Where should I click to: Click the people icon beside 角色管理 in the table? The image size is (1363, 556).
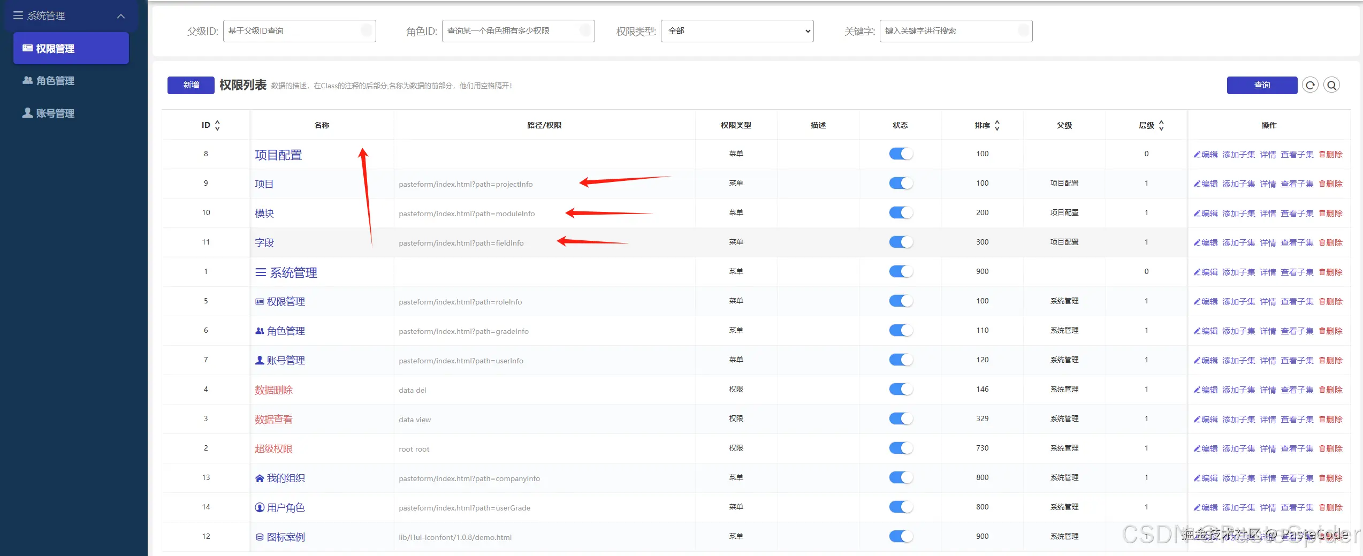click(260, 331)
